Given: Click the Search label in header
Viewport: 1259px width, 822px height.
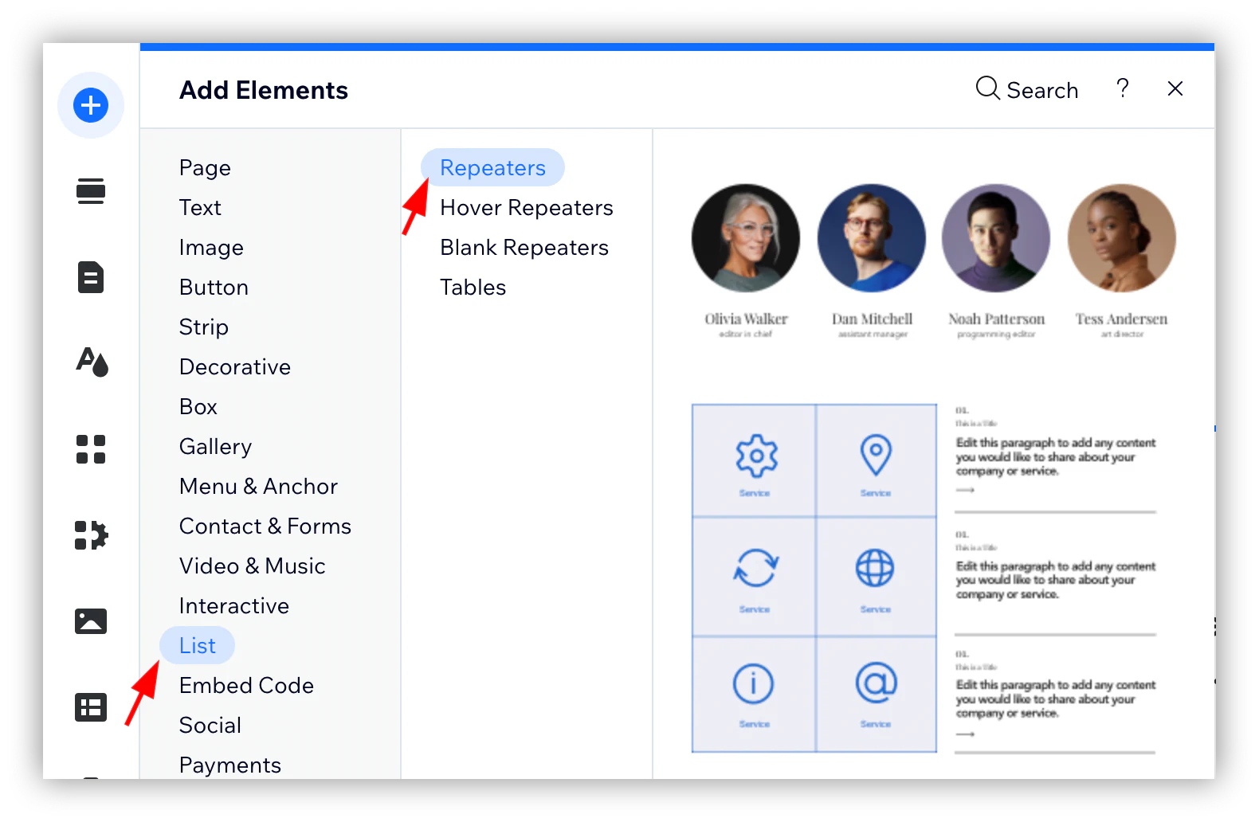Looking at the screenshot, I should [1042, 90].
